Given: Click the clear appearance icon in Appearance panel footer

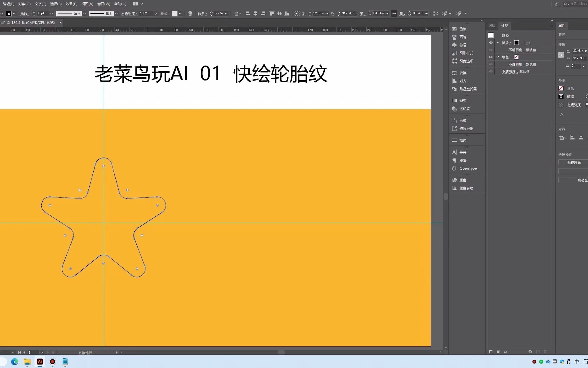Looking at the screenshot, I should click(x=530, y=352).
